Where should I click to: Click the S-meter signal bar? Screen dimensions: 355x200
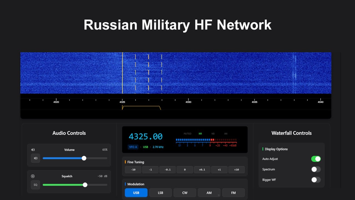pyautogui.click(x=206, y=140)
